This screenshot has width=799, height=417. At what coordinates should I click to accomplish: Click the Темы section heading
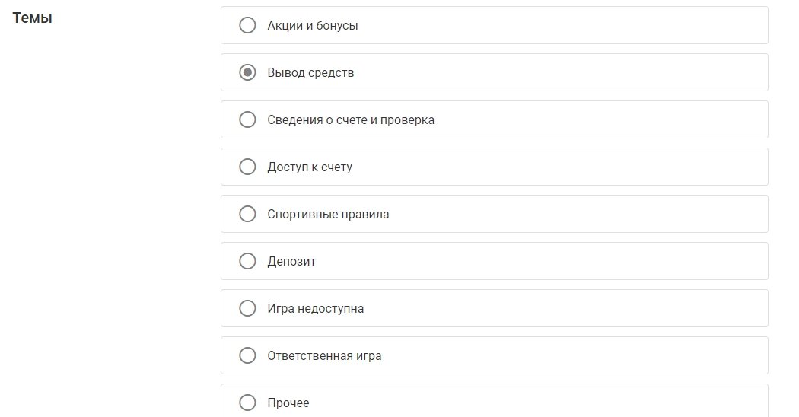click(33, 18)
